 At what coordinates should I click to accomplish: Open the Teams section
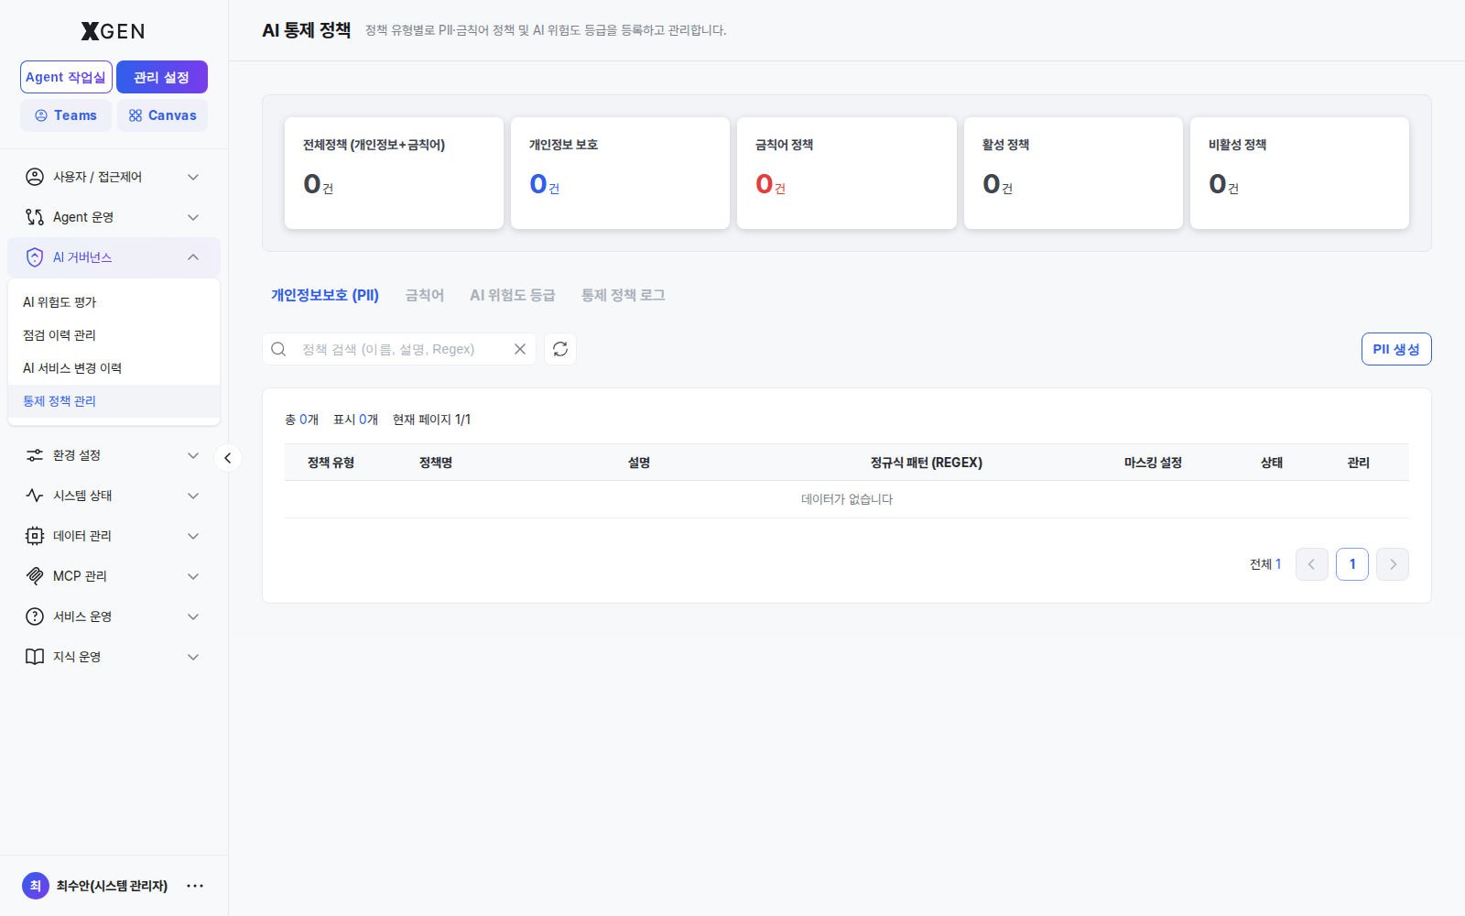click(x=66, y=115)
